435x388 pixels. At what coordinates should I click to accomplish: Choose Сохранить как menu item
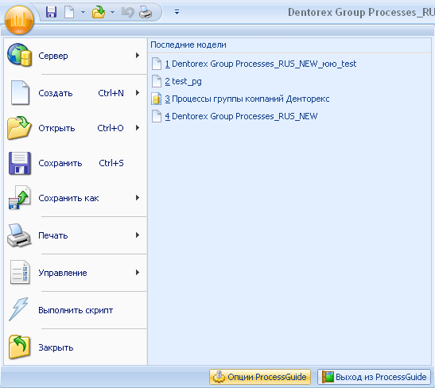(x=76, y=198)
